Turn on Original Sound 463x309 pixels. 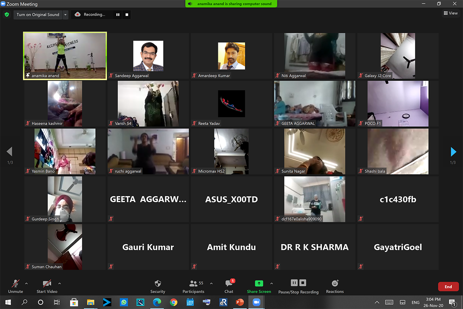38,15
